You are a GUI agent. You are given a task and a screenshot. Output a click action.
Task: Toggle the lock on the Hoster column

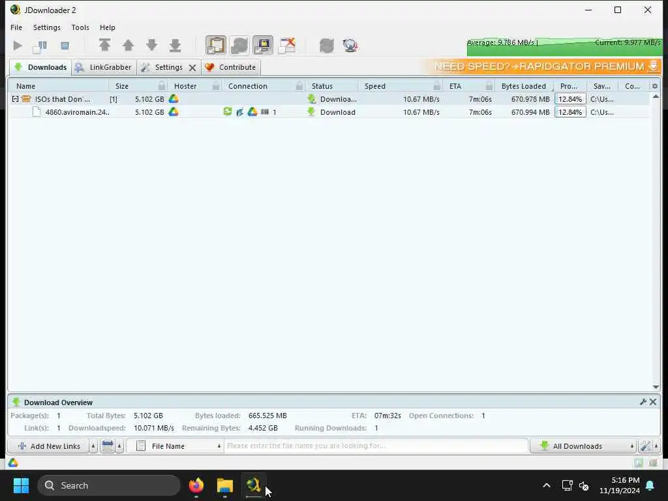pyautogui.click(x=216, y=86)
